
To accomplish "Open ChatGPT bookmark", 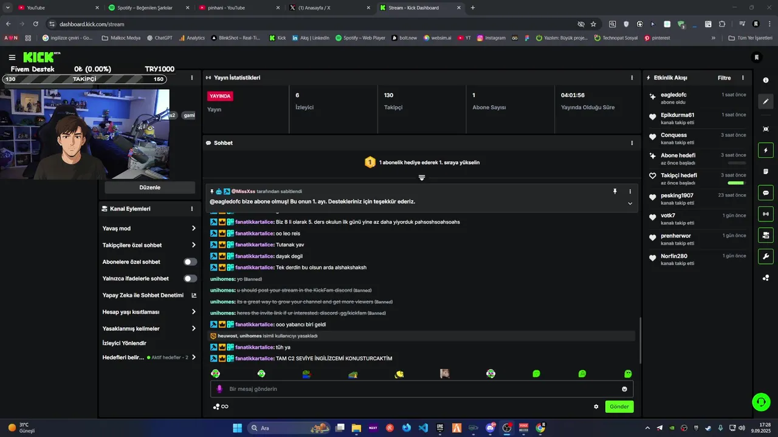I will [x=159, y=38].
